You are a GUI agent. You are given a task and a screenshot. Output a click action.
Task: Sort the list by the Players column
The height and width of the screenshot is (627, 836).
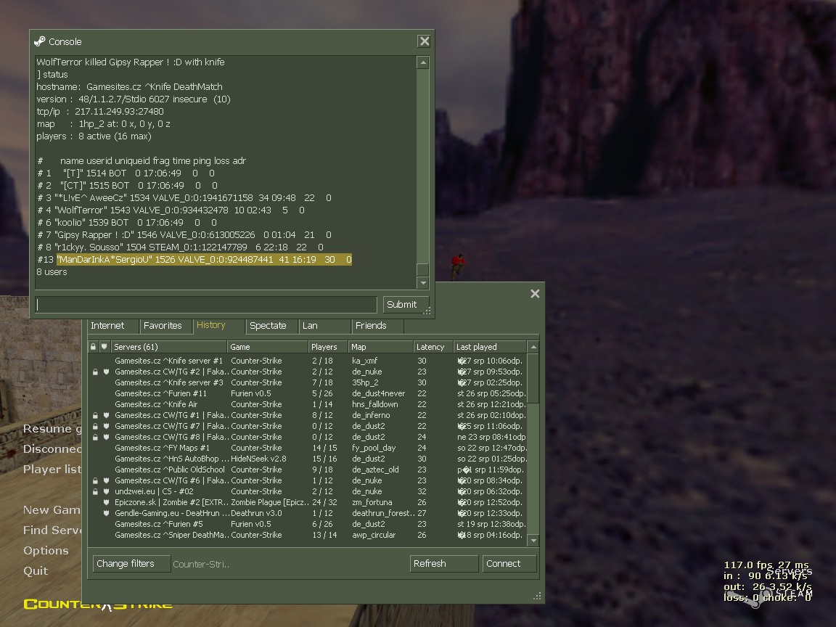[x=328, y=347]
